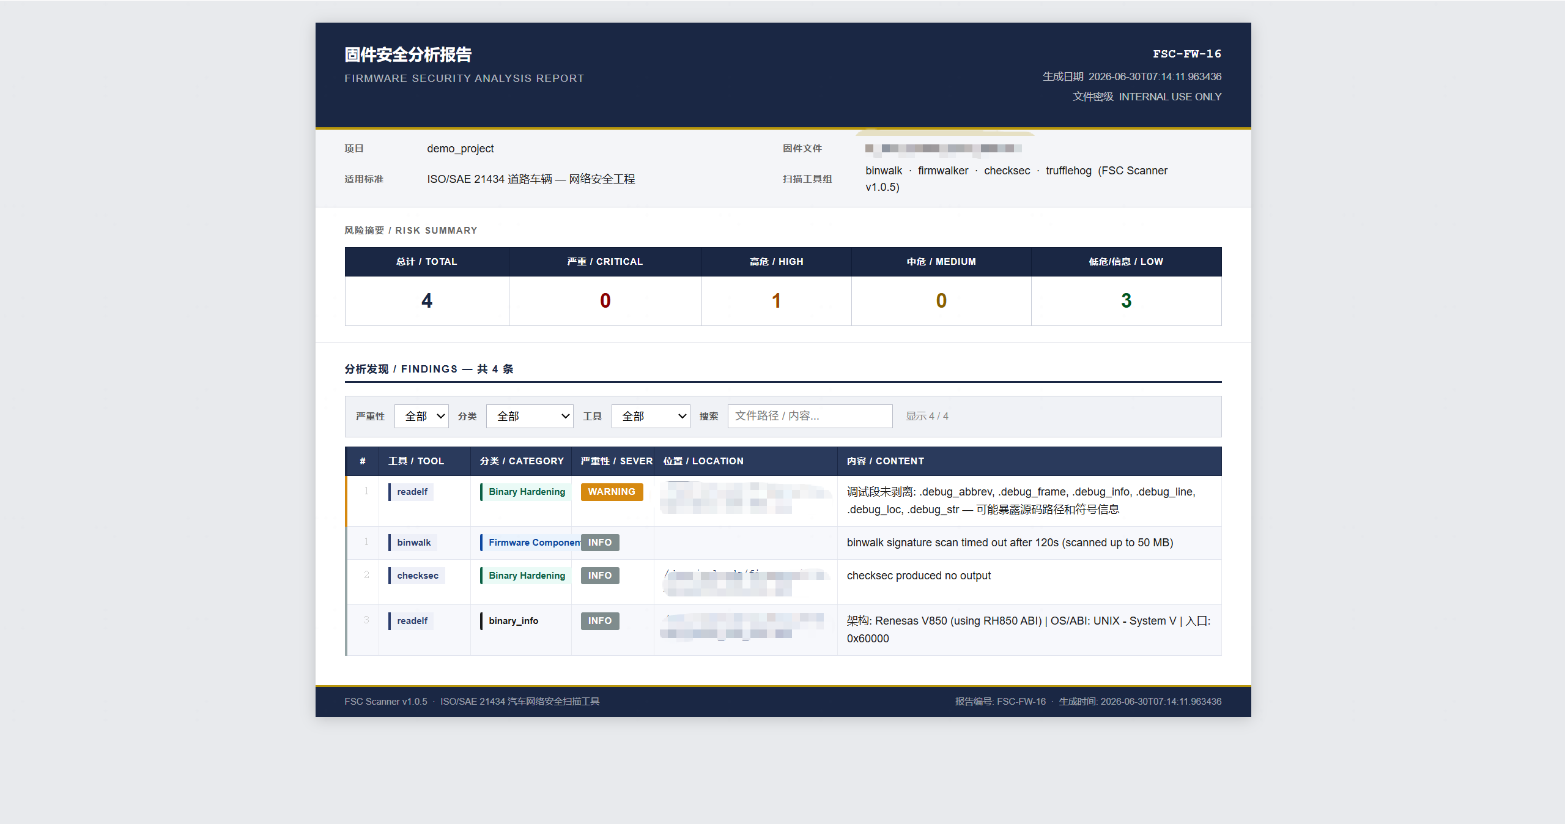This screenshot has width=1565, height=824.
Task: Focus the 文件路径 / 内容 search field
Action: [810, 416]
